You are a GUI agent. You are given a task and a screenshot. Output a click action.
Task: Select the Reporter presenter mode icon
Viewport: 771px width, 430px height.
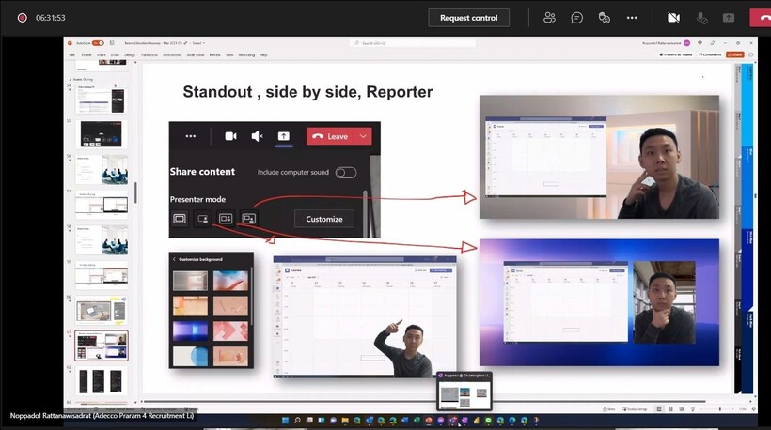249,219
